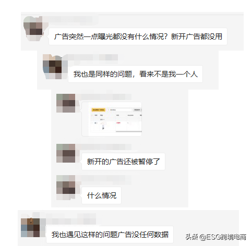
Task: Click message '广告突然一点曝光都没有什么情况'
Action: click(138, 36)
